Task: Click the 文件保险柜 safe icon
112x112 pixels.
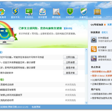Action: [x=94, y=40]
